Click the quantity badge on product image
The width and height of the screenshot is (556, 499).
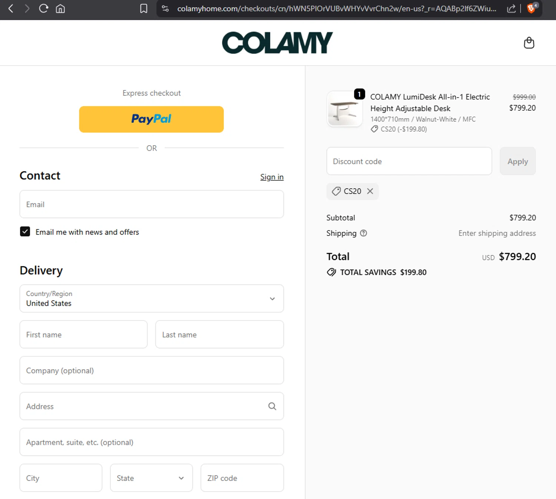360,94
